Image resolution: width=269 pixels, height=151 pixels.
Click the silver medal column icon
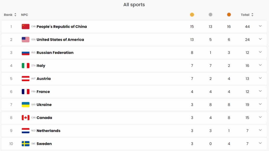pyautogui.click(x=210, y=15)
